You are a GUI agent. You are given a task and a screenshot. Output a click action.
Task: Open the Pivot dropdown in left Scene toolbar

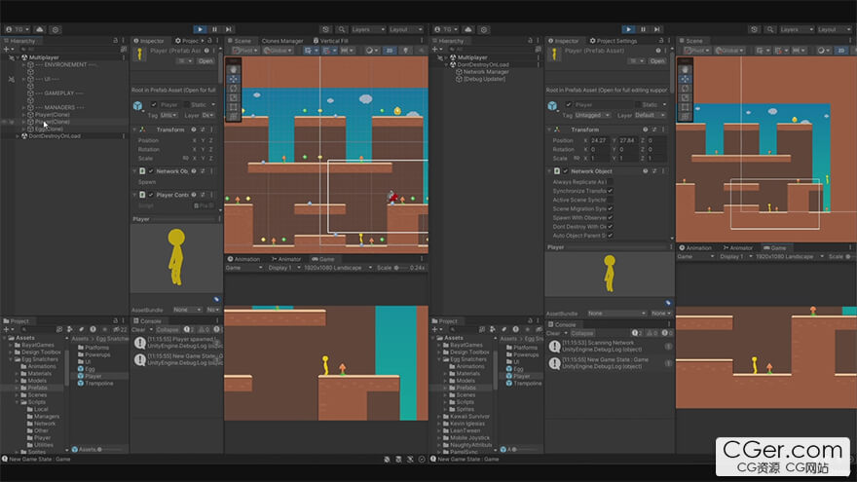pos(245,51)
